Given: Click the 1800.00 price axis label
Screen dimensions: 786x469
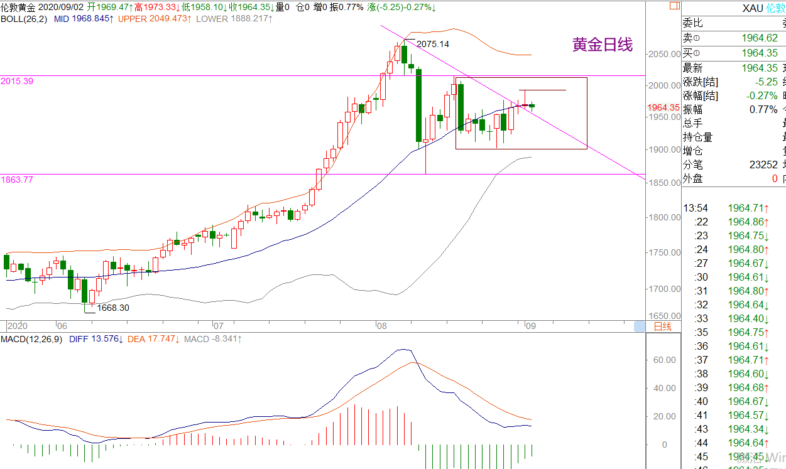Looking at the screenshot, I should pos(663,218).
